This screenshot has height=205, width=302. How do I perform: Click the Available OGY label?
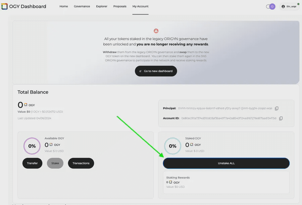point(54,138)
